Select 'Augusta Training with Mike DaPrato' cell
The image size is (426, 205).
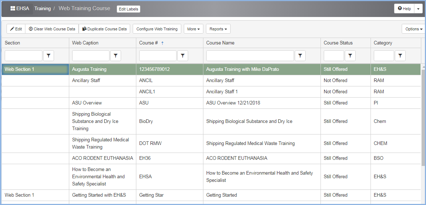point(262,69)
